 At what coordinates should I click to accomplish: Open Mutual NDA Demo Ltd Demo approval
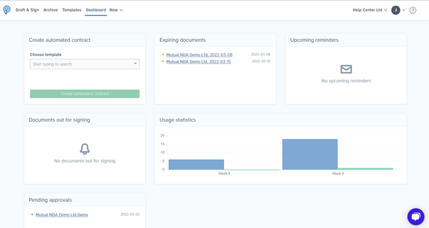click(62, 215)
